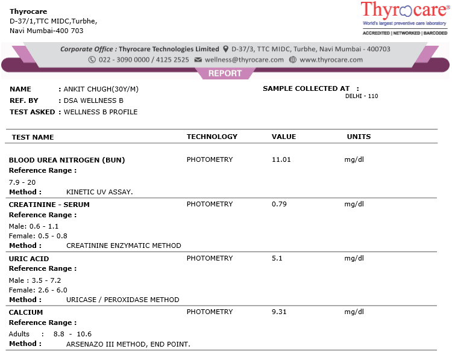Viewport: 452px width, 352px height.
Task: Select the 'Adults : 8.8 - 10.6' calcium range
Action: [x=50, y=334]
